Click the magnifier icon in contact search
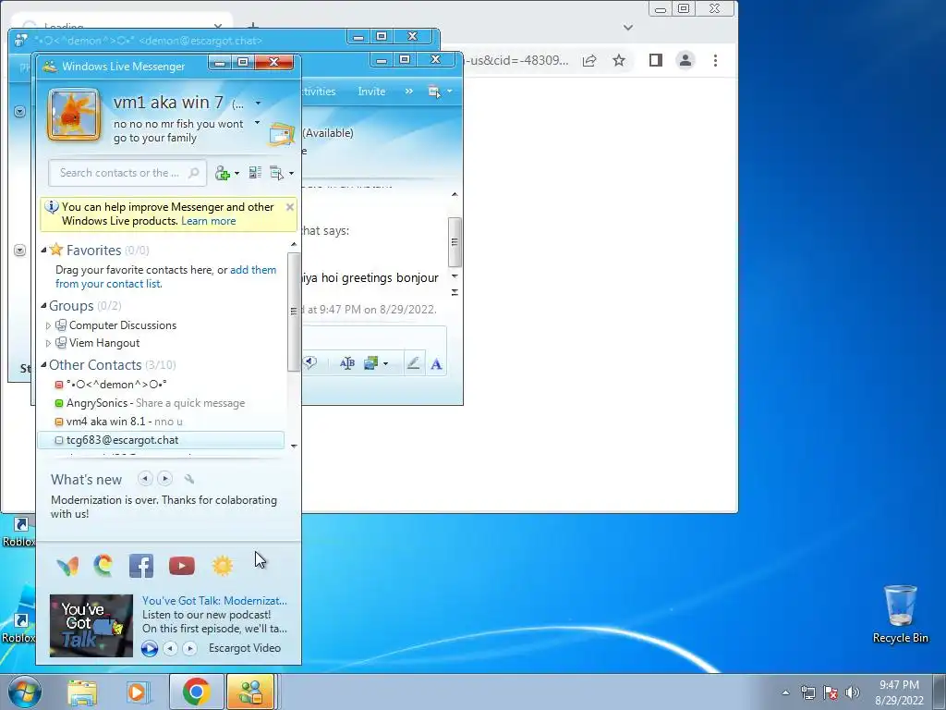Screen dimensions: 946x710 pyautogui.click(x=194, y=173)
